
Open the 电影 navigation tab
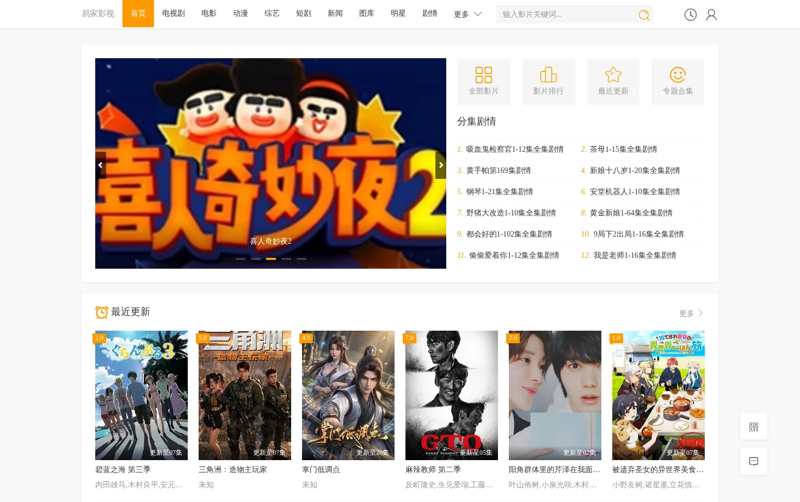tap(209, 14)
